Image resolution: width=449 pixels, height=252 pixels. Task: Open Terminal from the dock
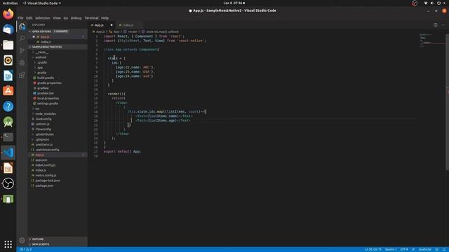(8, 137)
